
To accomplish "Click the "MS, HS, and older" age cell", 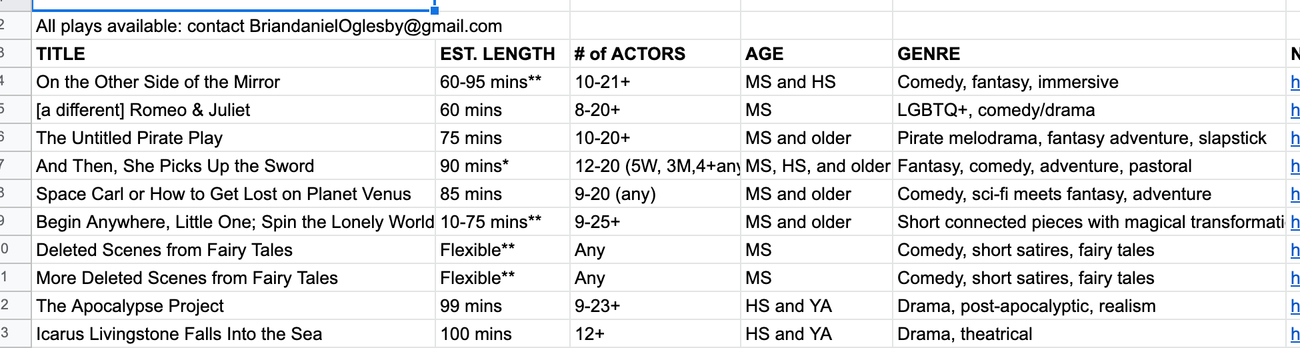I will [x=817, y=166].
